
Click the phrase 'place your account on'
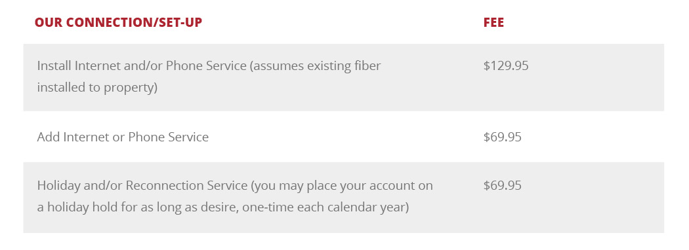click(369, 185)
